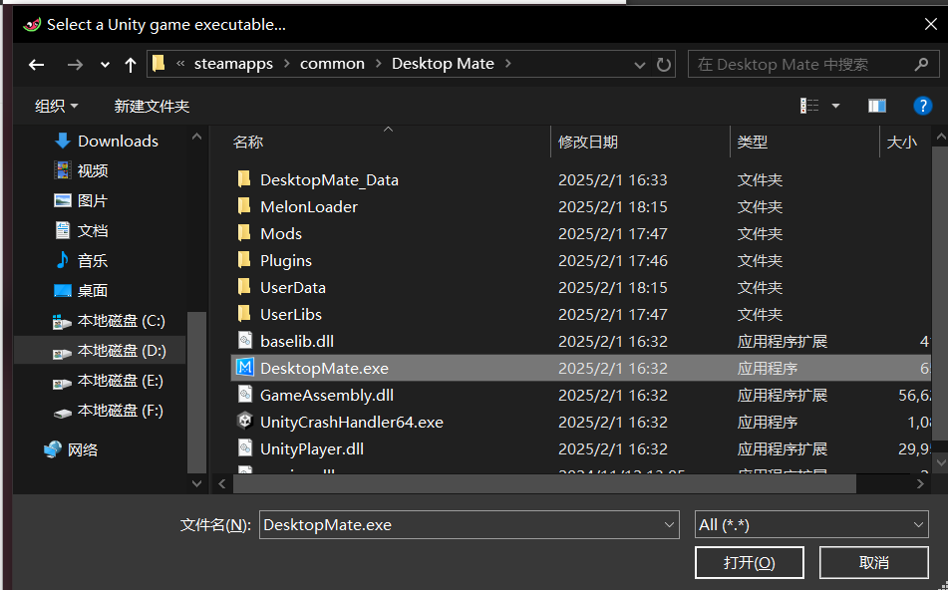Open the 组织 menu
The height and width of the screenshot is (590, 948).
coord(57,107)
